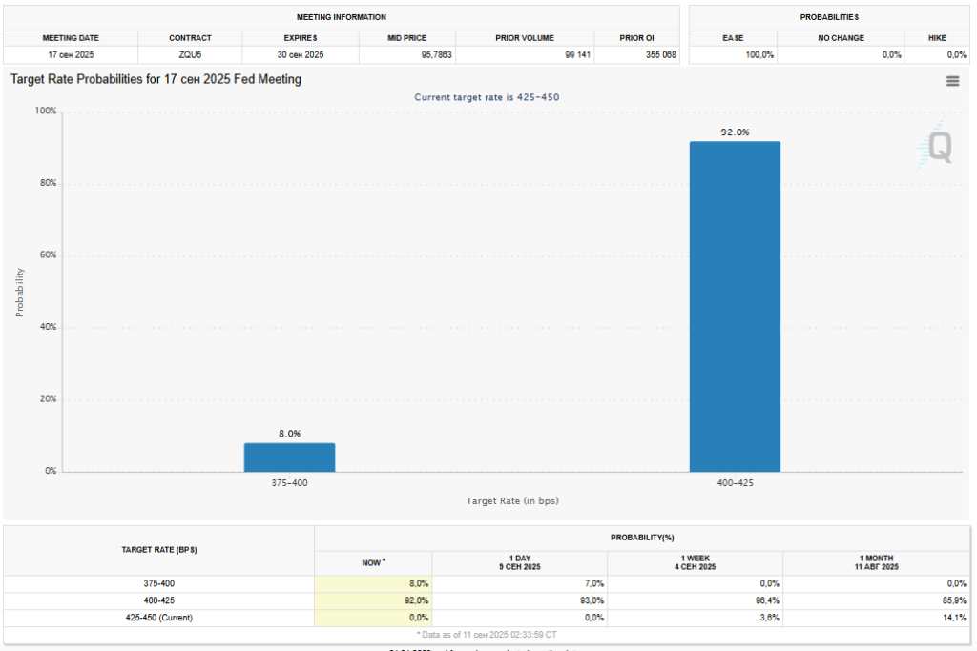
Task: Click the 1 WEEK 4 сен 2025 header
Action: (695, 562)
